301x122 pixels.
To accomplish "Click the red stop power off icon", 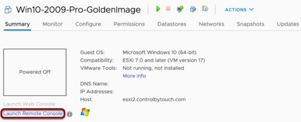I will 168,9.
